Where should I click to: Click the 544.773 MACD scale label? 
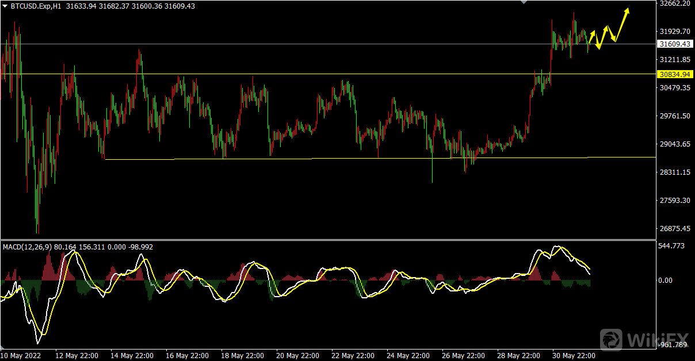coord(671,246)
